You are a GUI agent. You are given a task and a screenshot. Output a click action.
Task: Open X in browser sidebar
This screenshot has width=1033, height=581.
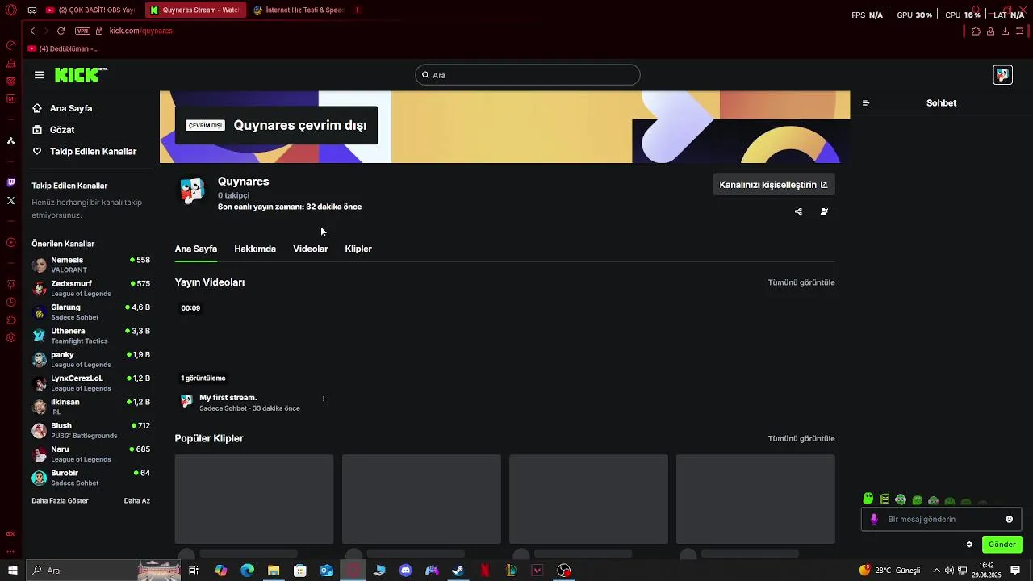click(x=10, y=200)
